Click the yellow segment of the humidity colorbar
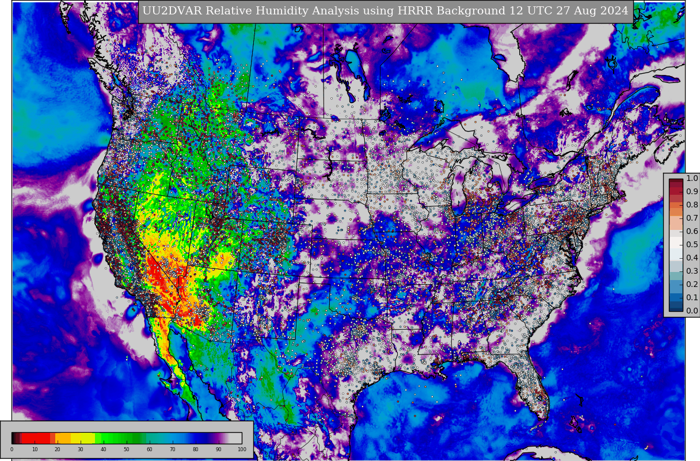 [83, 438]
